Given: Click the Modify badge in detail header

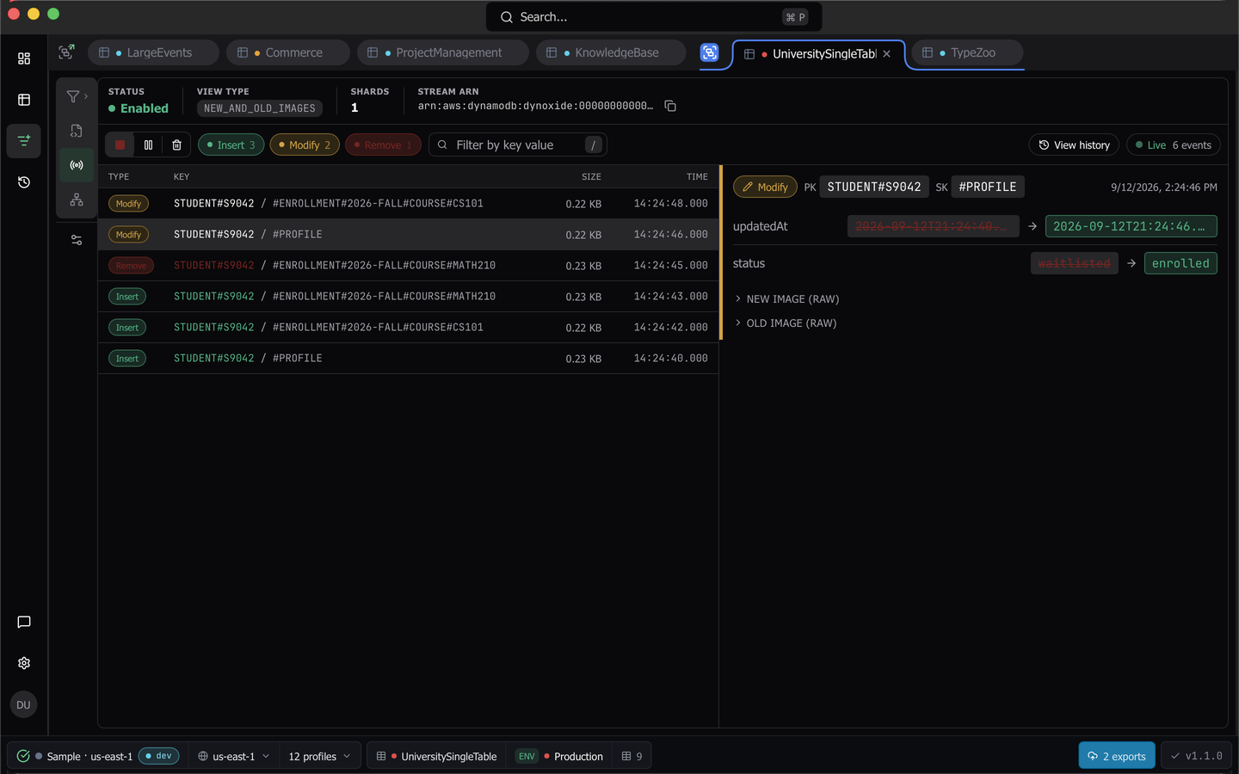Looking at the screenshot, I should (x=765, y=187).
